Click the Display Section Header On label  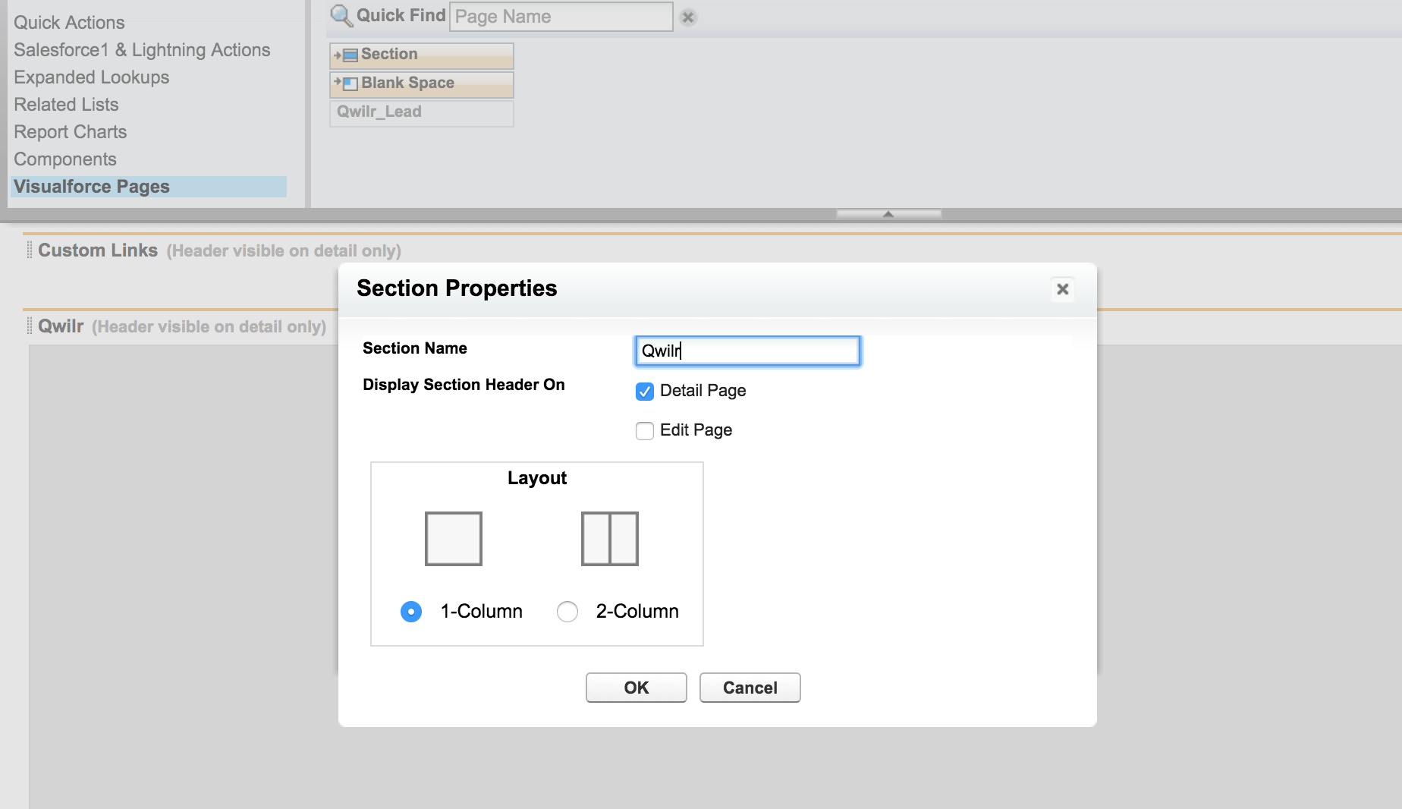coord(464,385)
